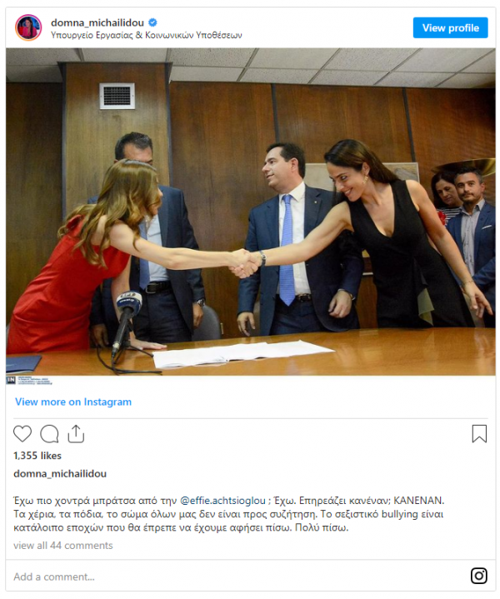Viewport: 500px width, 599px height.
Task: Open the Instagram logo icon near comment box
Action: (479, 576)
